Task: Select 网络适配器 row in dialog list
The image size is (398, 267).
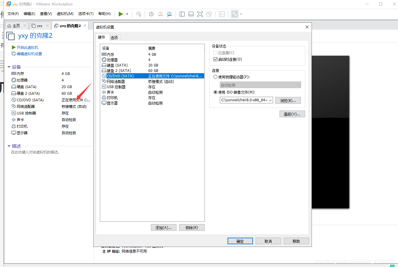Action: [152, 81]
